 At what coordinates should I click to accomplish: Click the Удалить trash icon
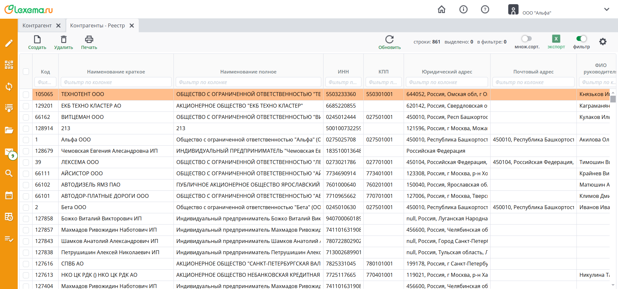(x=64, y=40)
